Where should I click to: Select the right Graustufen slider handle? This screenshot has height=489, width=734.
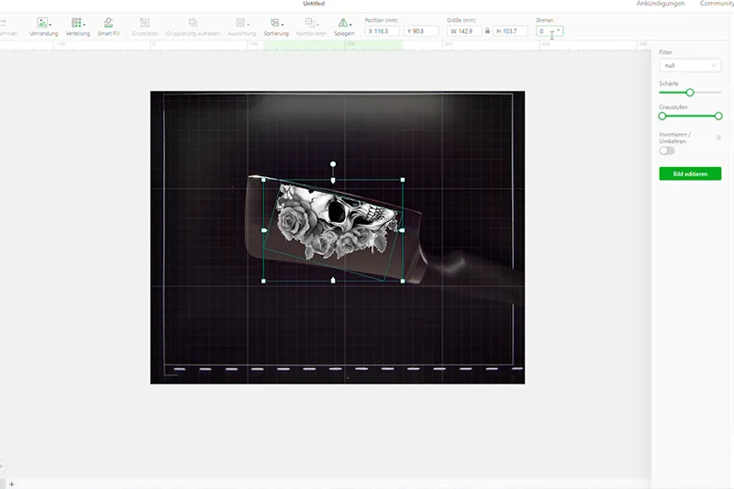coord(718,116)
